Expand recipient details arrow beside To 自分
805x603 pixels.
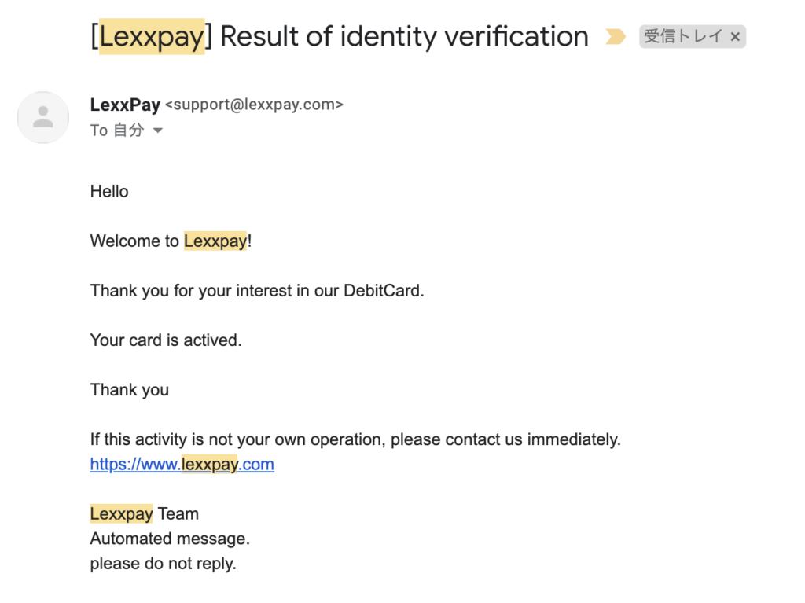[158, 131]
